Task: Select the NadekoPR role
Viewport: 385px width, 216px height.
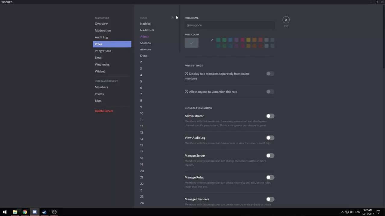Action: (x=147, y=30)
